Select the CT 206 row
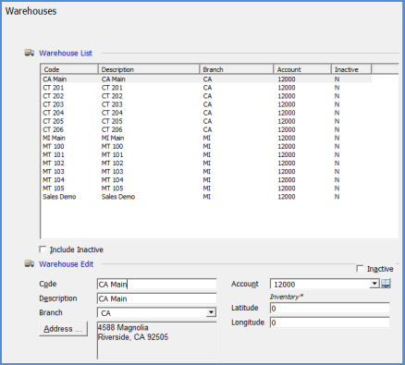Screen dimensions: 405x365 (206, 129)
